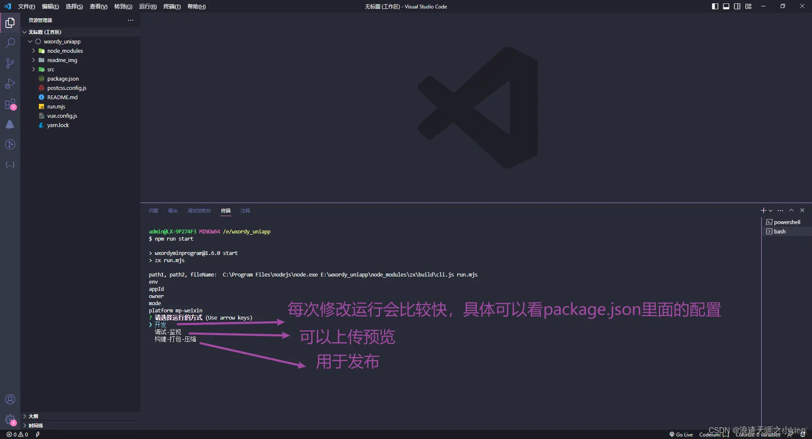
Task: Open the terminal launch profile dropdown arrow
Action: click(771, 211)
